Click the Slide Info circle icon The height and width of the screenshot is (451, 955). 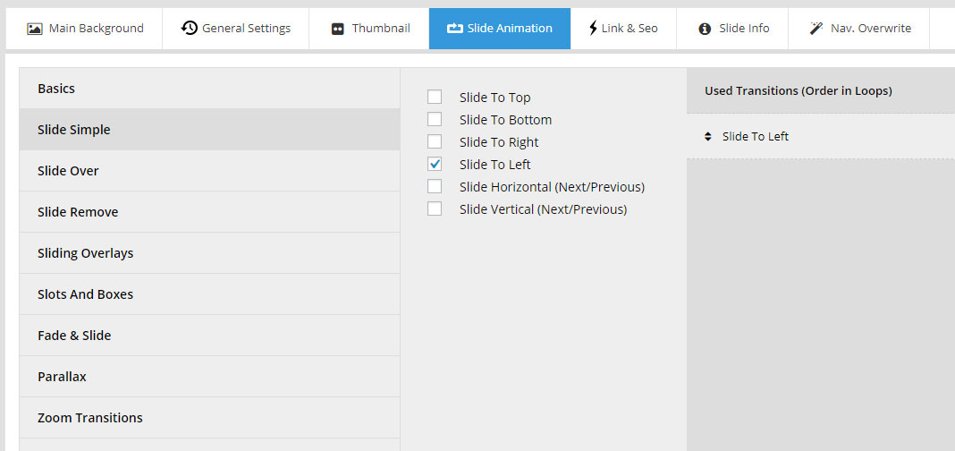[x=705, y=29]
